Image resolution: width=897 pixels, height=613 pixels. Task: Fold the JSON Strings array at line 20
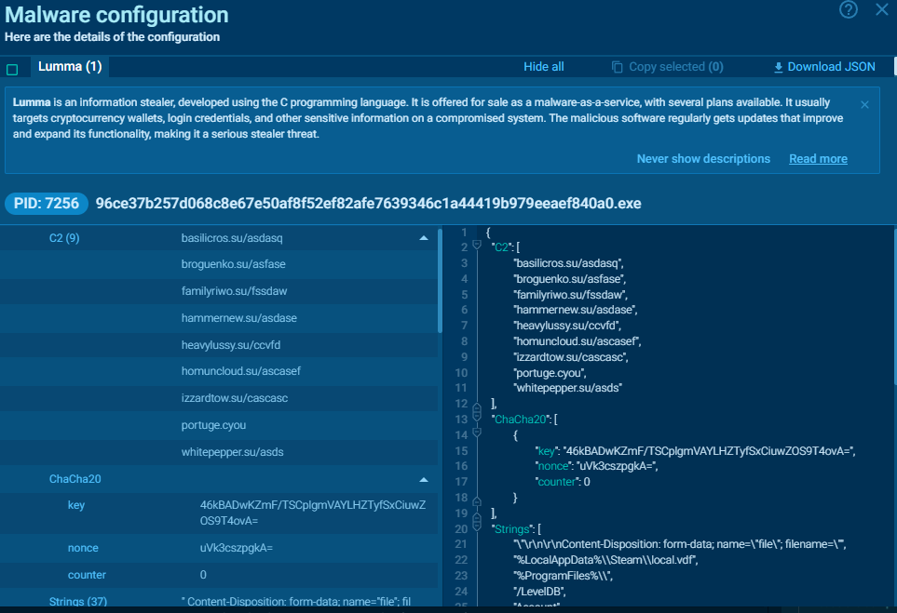tap(477, 528)
